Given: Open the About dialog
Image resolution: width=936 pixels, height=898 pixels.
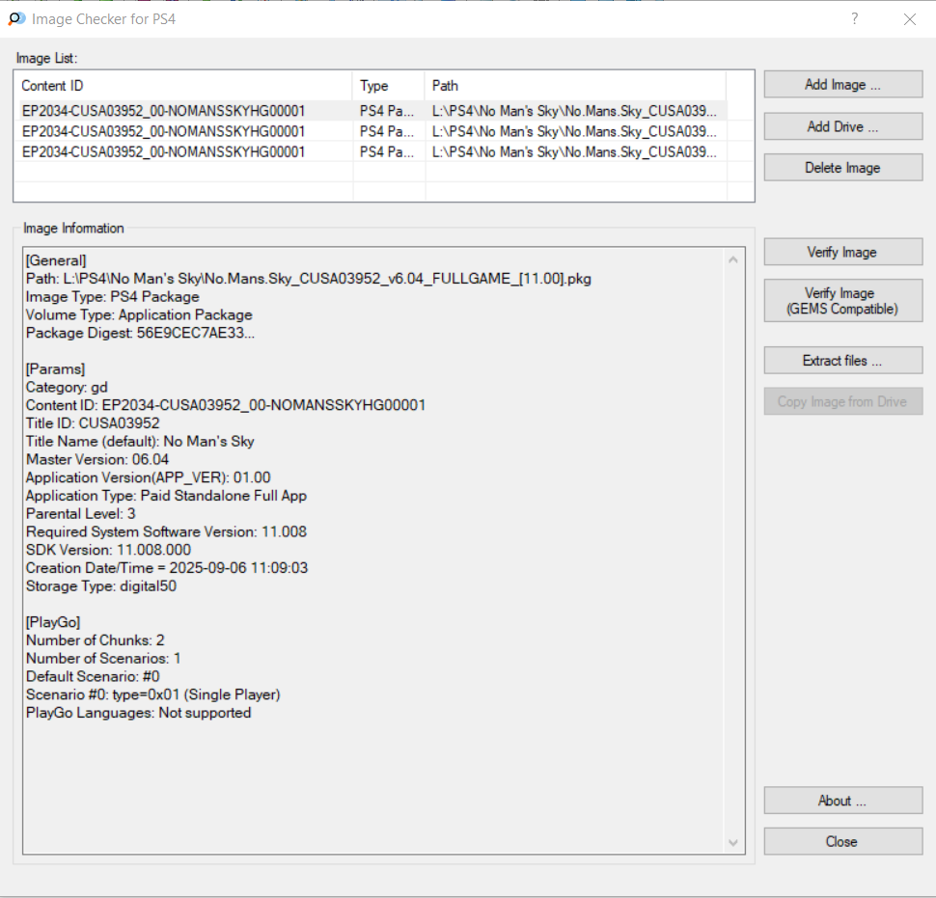Looking at the screenshot, I should pos(842,801).
